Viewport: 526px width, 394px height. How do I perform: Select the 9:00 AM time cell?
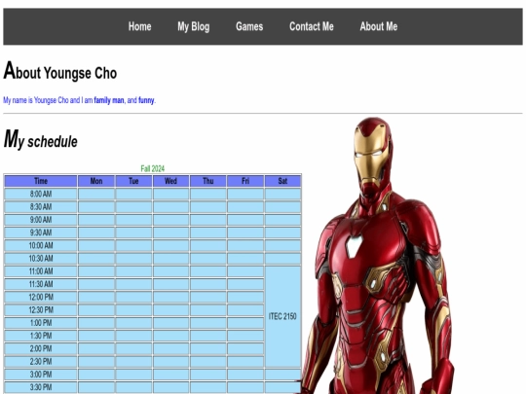[x=41, y=220]
